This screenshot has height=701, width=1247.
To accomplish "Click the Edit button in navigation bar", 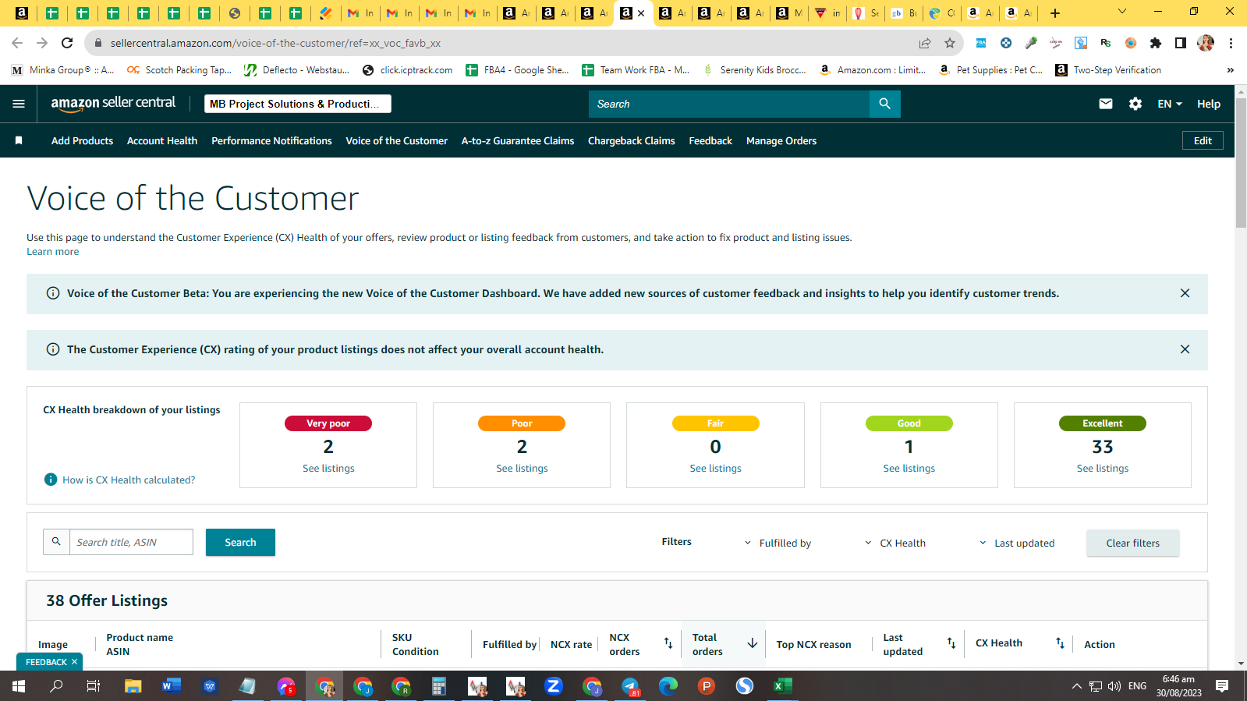I will point(1203,140).
